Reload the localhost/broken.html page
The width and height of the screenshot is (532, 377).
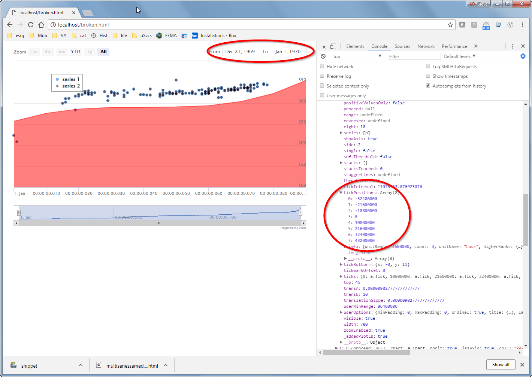pos(31,25)
